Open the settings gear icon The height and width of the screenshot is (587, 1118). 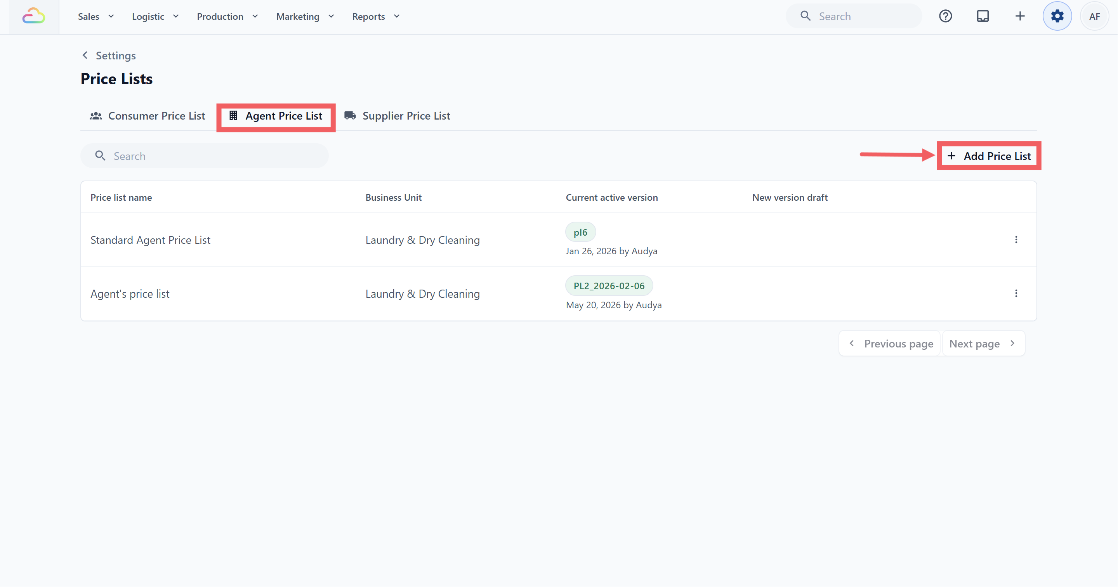click(x=1057, y=16)
